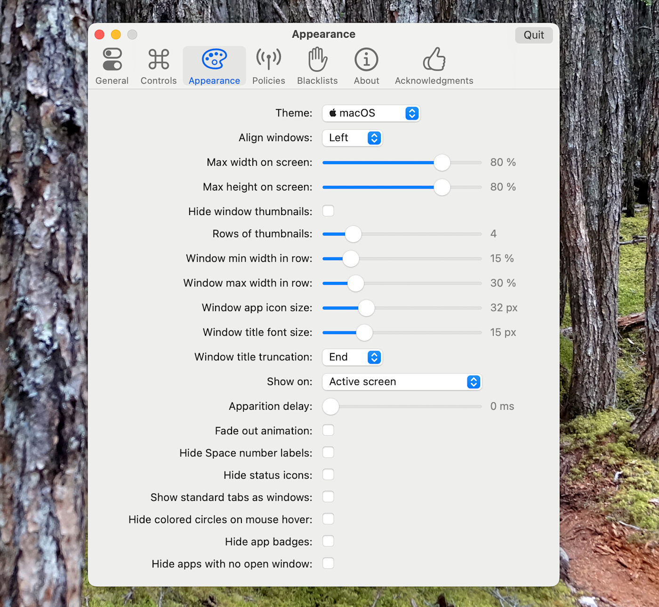Open the Policies antenna icon
Image resolution: width=659 pixels, height=607 pixels.
(269, 59)
